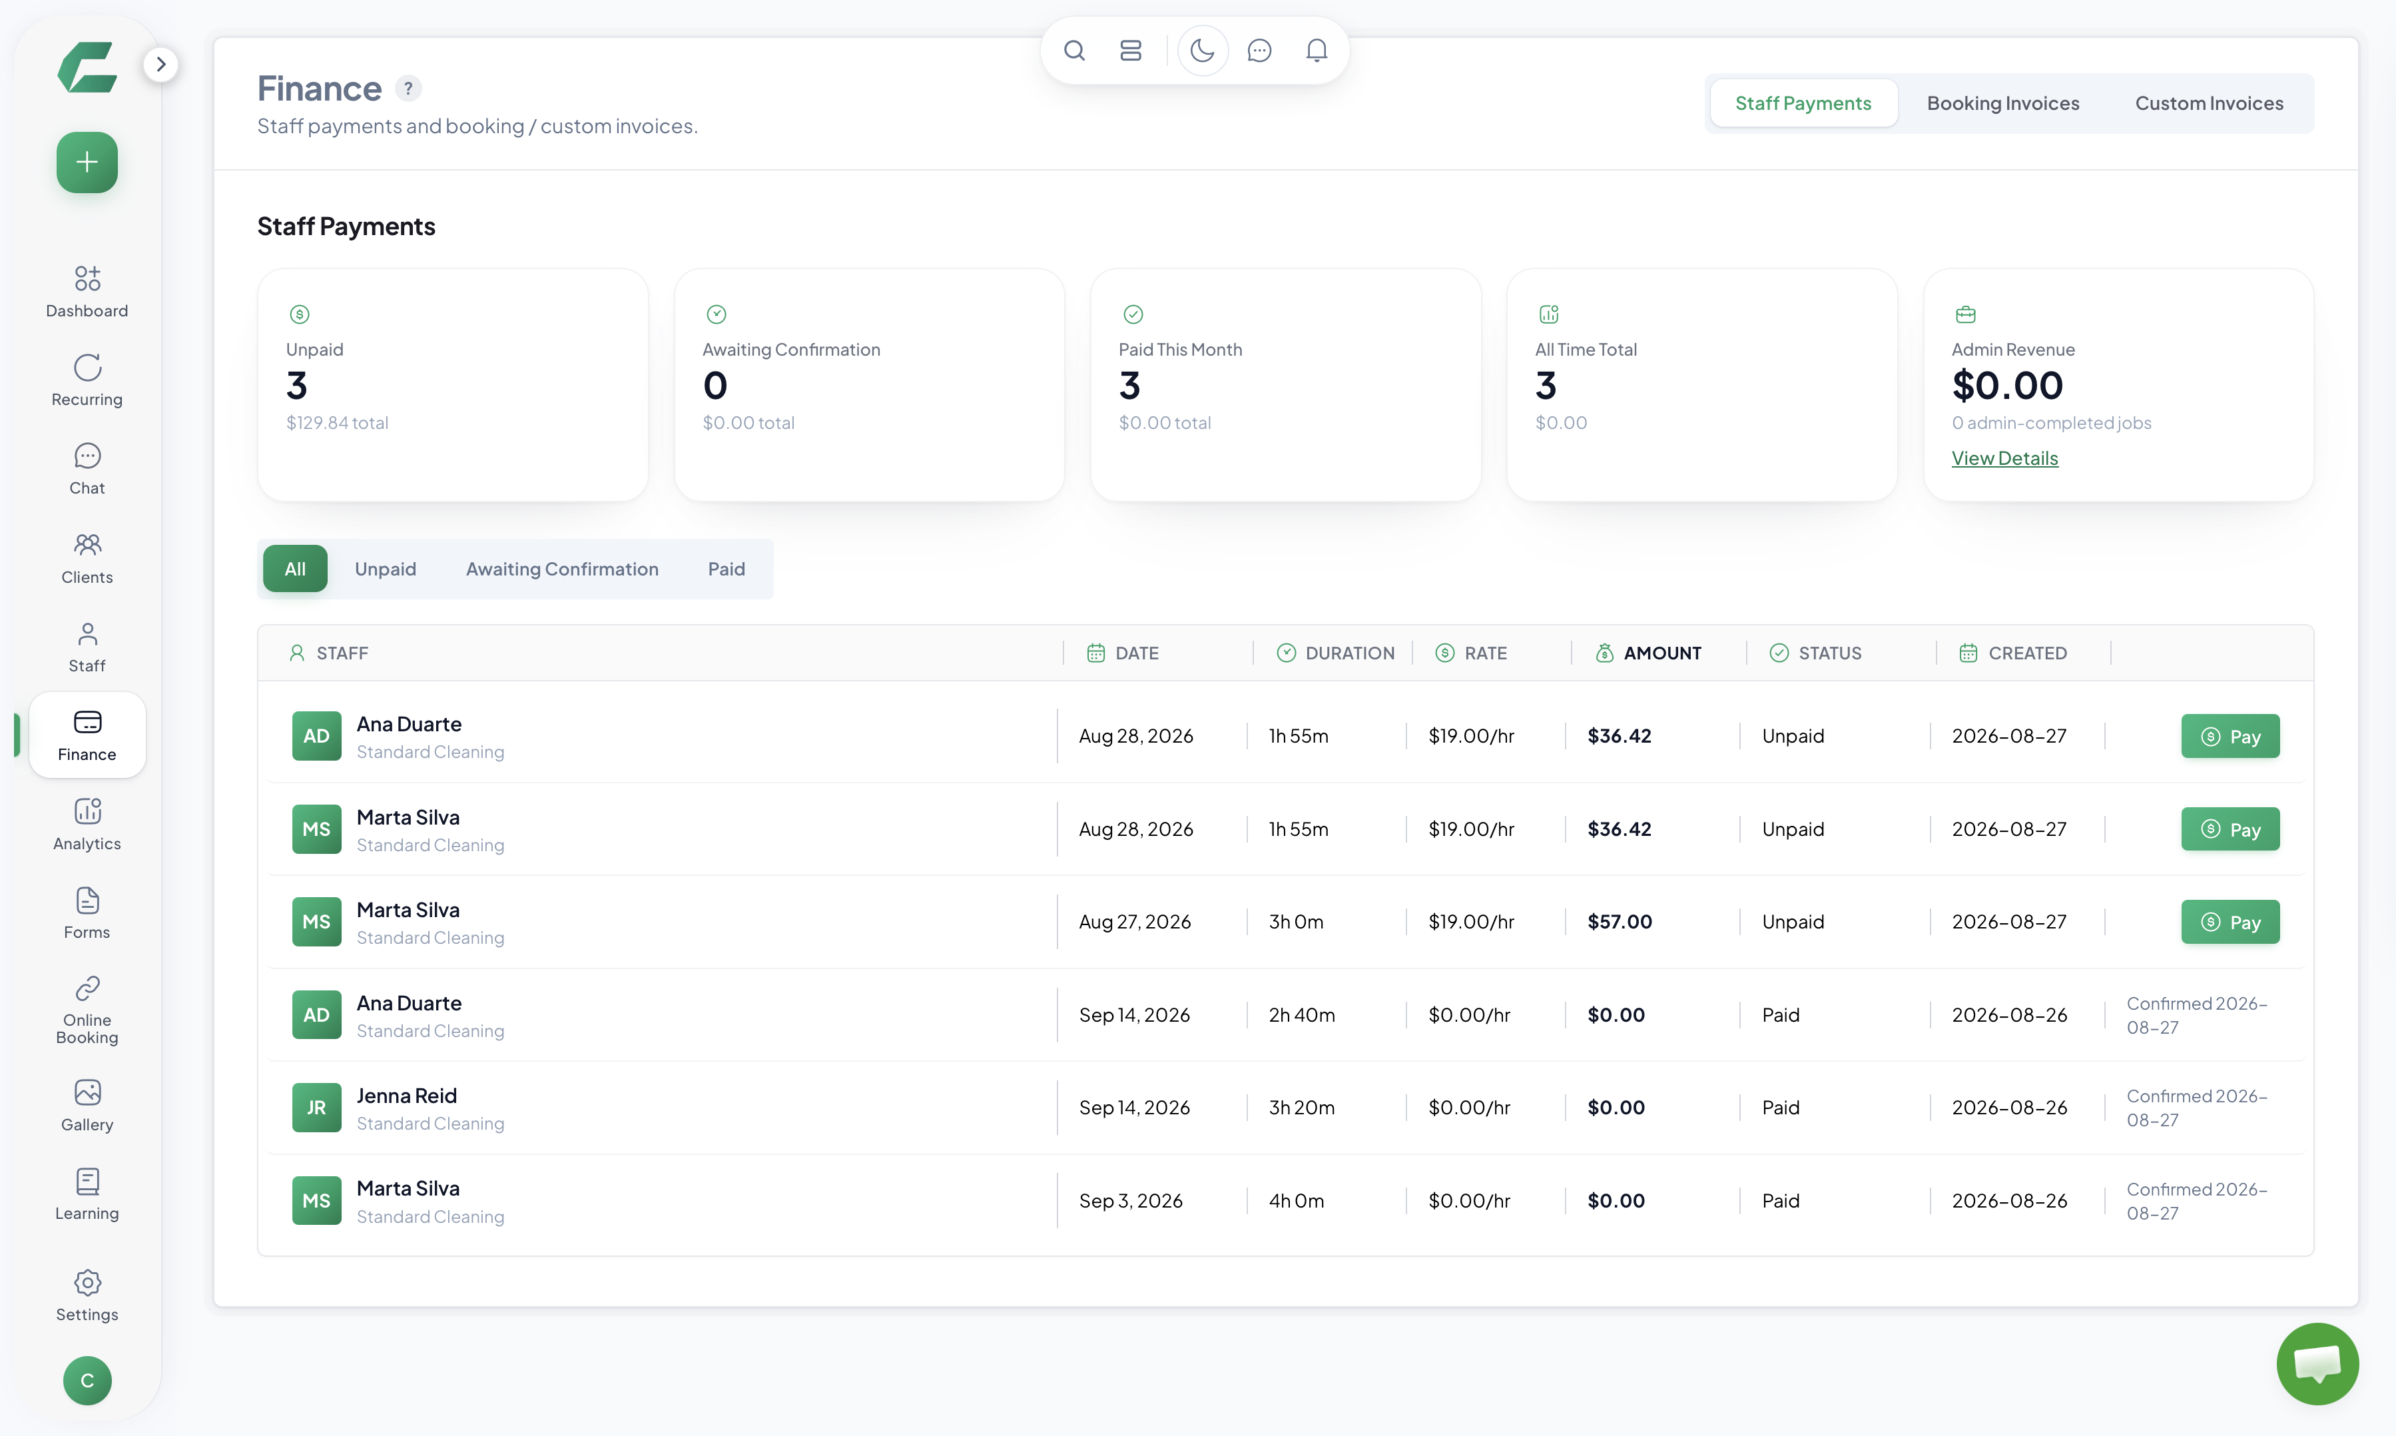2396x1436 pixels.
Task: Filter payments by Paid
Action: (727, 569)
